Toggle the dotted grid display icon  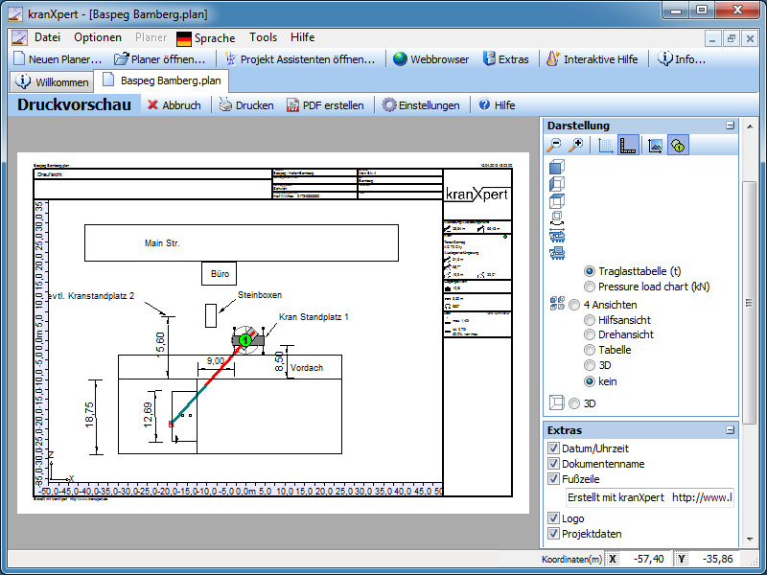[605, 146]
